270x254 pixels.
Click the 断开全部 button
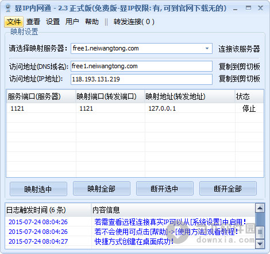point(228,189)
